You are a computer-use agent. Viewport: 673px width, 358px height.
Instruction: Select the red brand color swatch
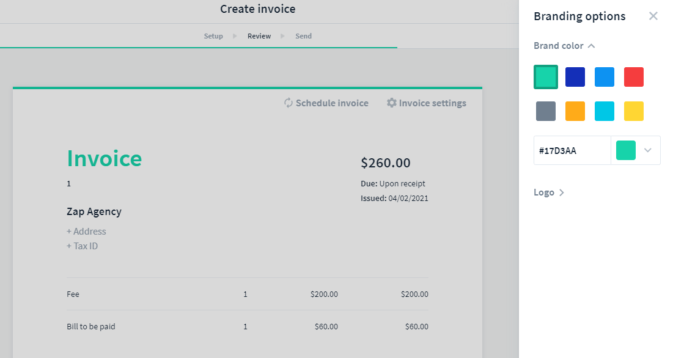633,76
